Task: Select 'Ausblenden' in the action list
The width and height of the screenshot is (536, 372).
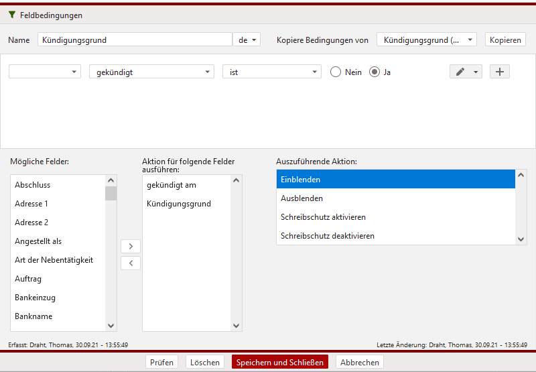Action: point(395,198)
